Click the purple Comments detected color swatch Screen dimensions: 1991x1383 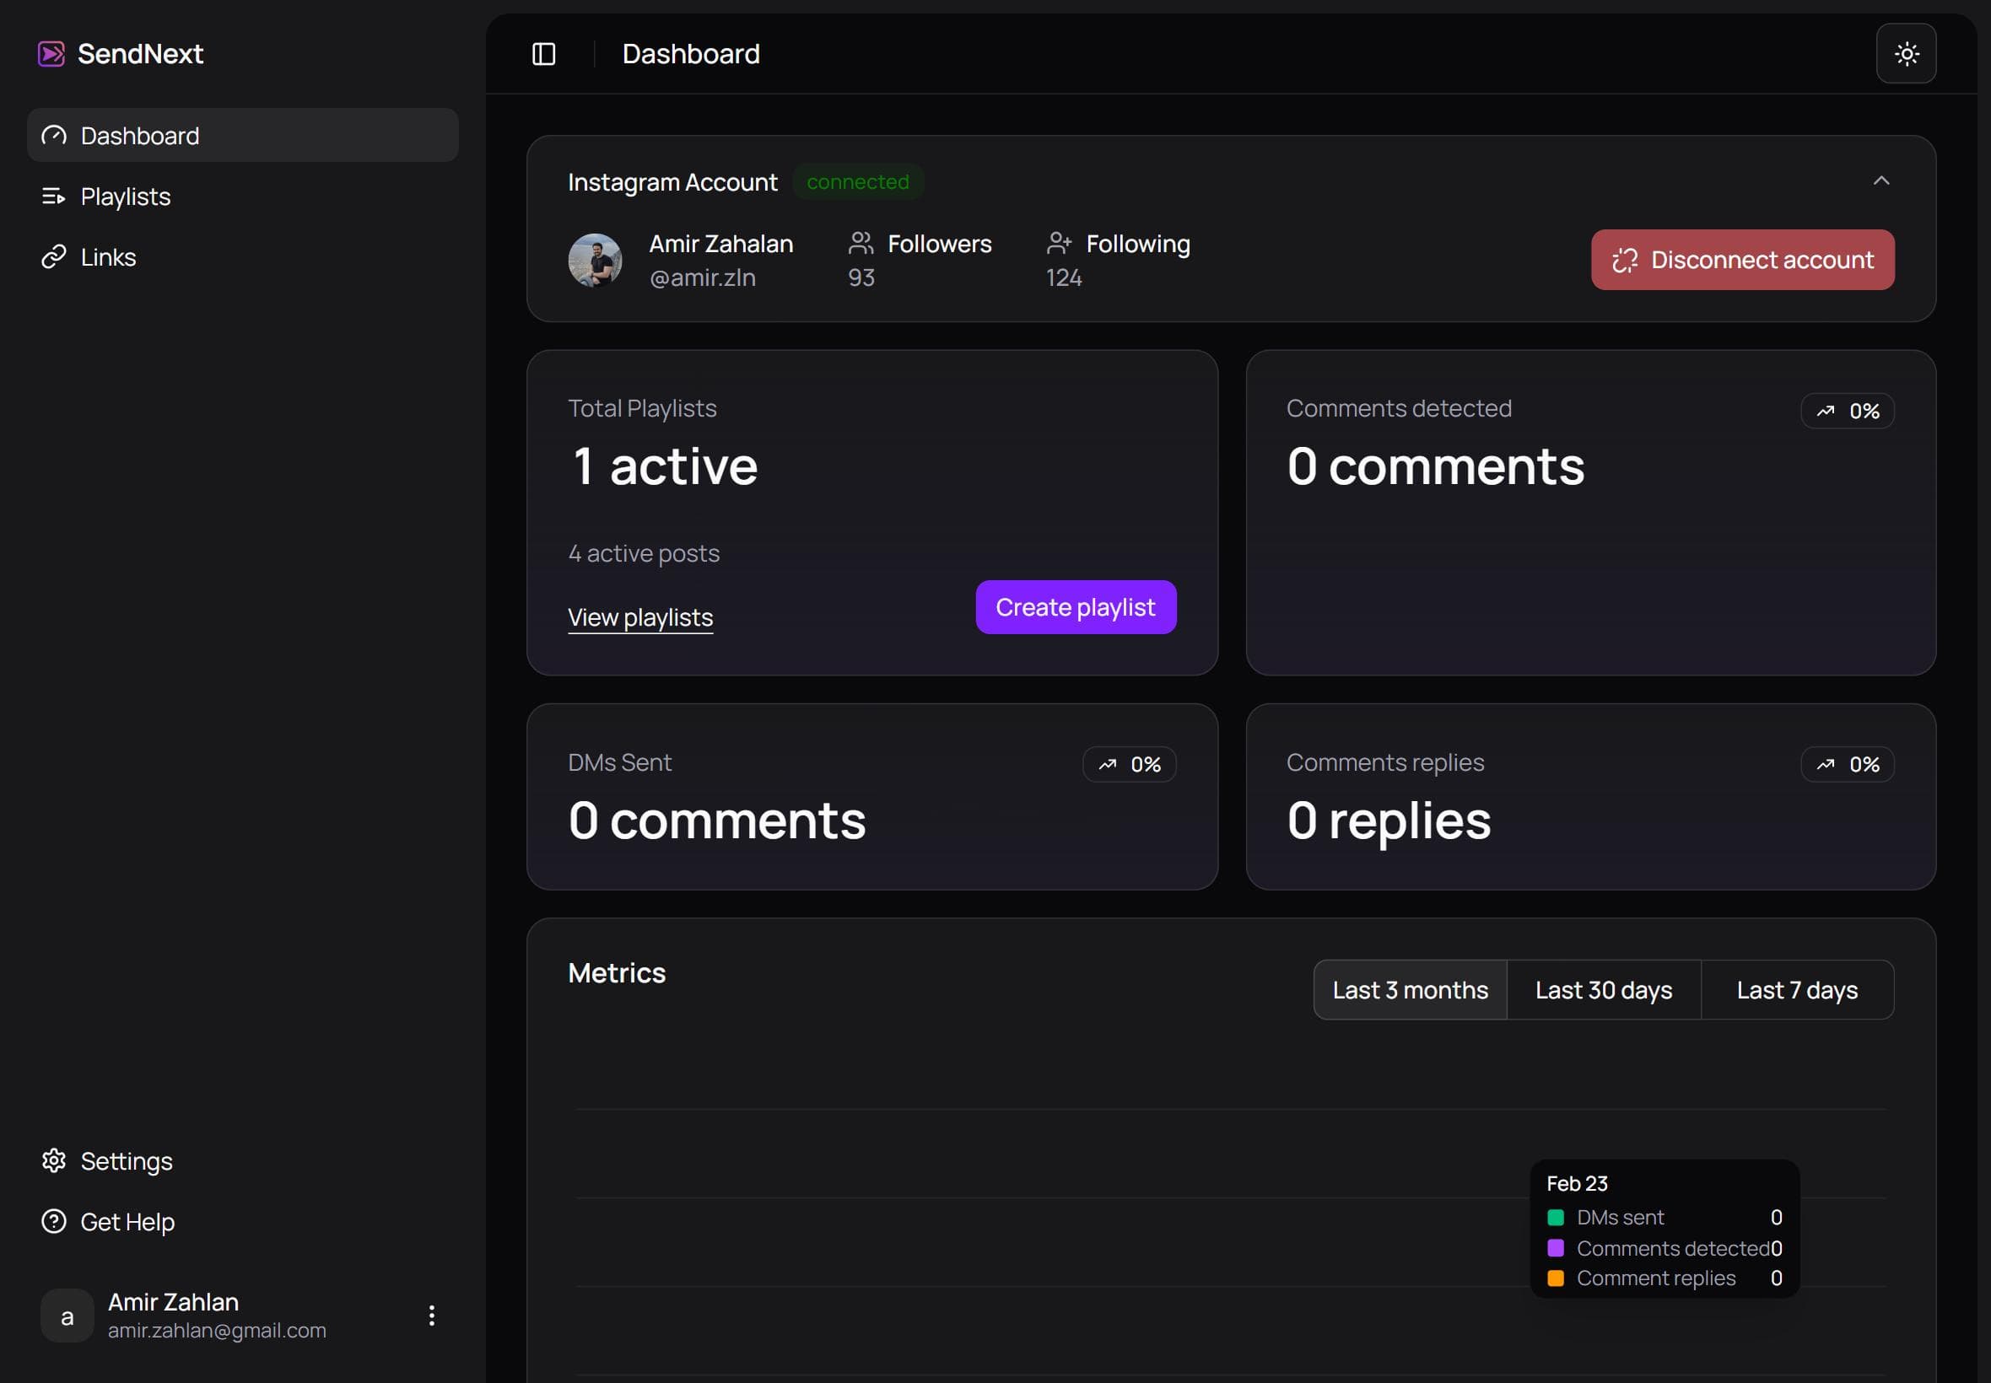[1557, 1248]
